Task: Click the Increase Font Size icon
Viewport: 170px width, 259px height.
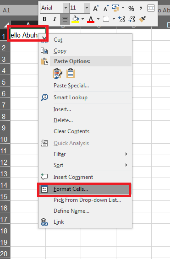Action: [96, 8]
